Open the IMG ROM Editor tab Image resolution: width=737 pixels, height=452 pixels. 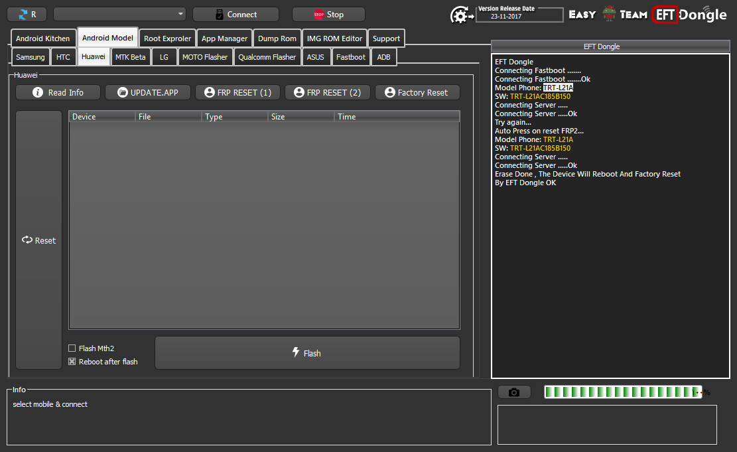334,38
